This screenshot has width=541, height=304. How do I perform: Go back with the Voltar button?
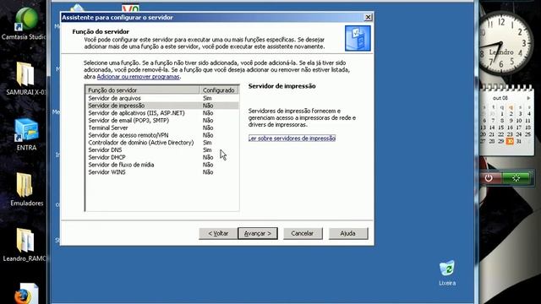(x=218, y=233)
